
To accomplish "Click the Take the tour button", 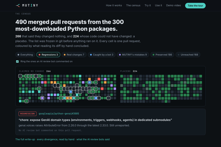I will click(195, 6).
